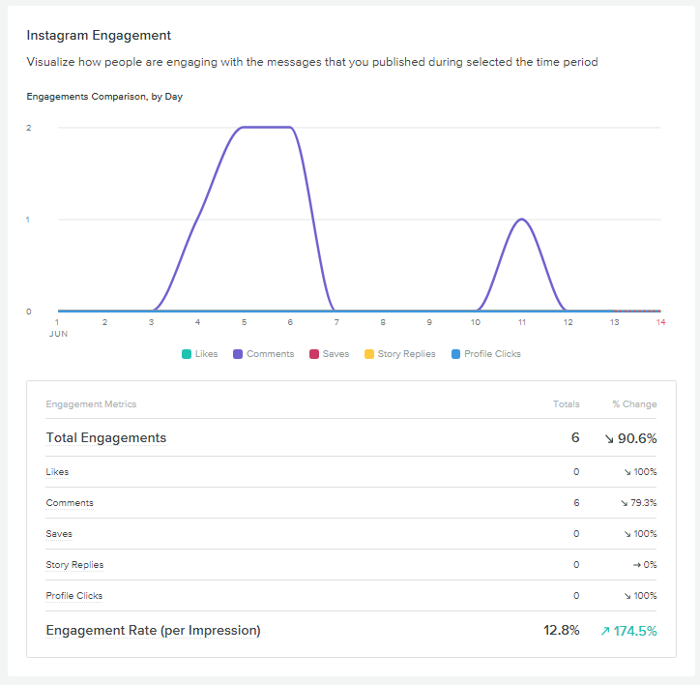
Task: Click the chart peak at day 11
Action: 522,220
